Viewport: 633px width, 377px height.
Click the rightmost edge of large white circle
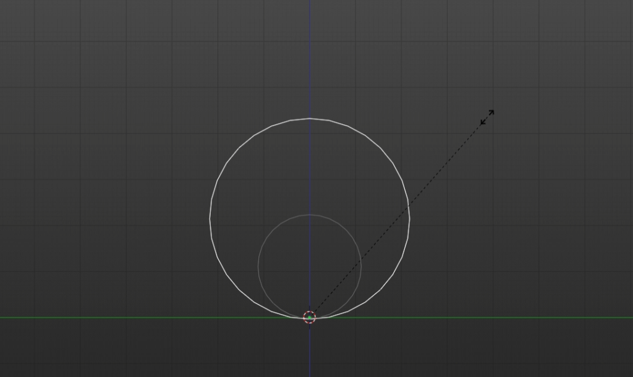409,218
